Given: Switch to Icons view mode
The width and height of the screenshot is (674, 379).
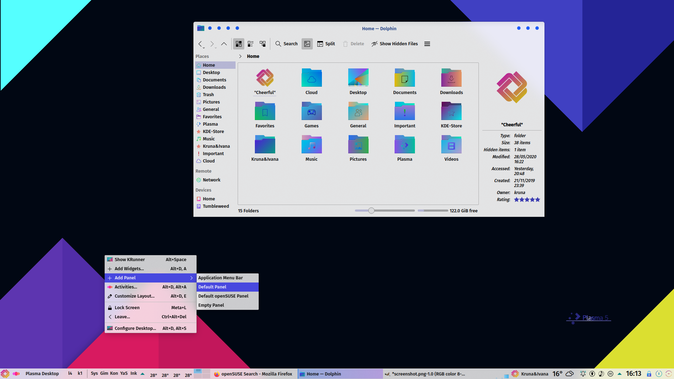Looking at the screenshot, I should [x=239, y=44].
